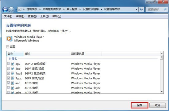The height and width of the screenshot is (111, 169).
Task: Click the Windows Media Player icon
Action: point(9,39)
